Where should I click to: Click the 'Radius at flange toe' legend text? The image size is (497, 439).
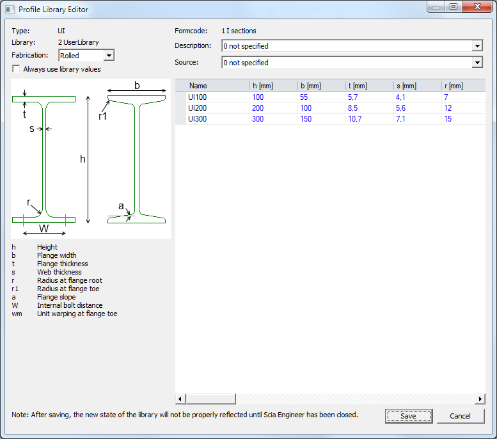click(68, 289)
